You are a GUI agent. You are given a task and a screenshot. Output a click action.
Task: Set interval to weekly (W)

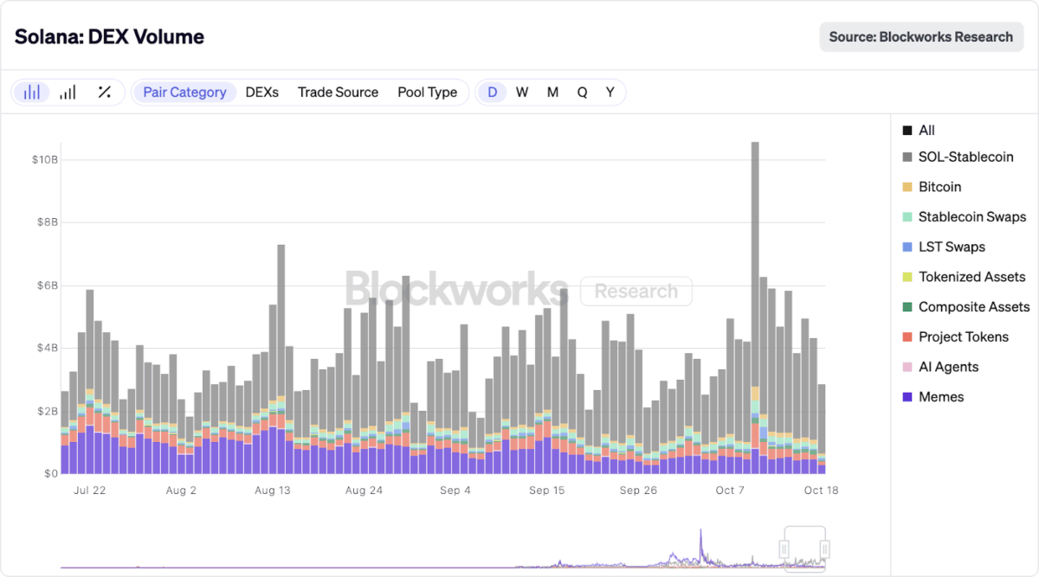pyautogui.click(x=522, y=93)
